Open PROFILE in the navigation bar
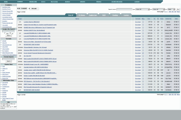 coord(99,2)
